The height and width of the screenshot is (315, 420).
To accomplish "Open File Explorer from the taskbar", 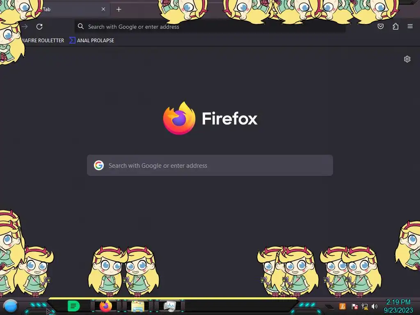I will [138, 306].
